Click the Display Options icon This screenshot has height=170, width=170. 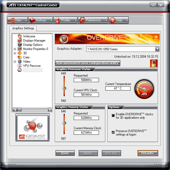click(x=19, y=45)
